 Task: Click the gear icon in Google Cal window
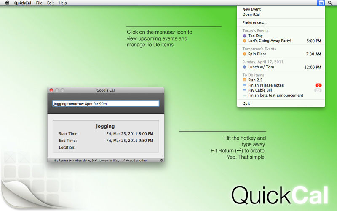click(162, 160)
